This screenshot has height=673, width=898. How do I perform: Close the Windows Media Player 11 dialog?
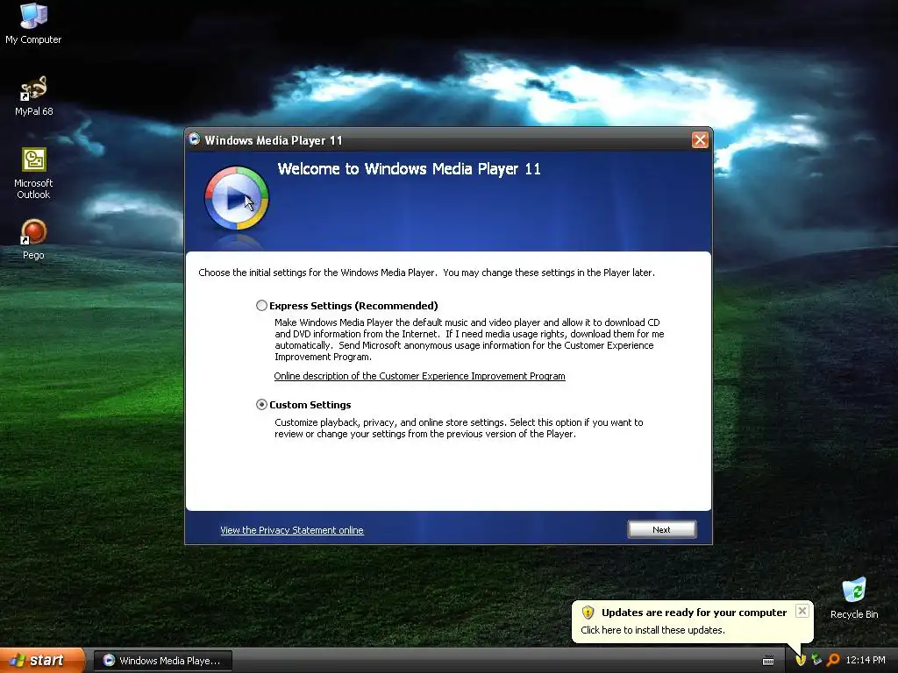[700, 139]
